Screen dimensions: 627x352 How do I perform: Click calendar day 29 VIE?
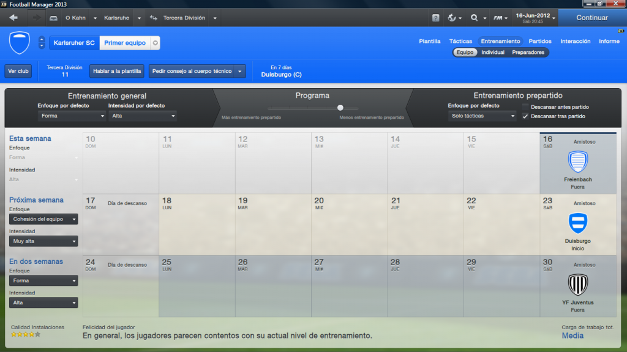501,286
